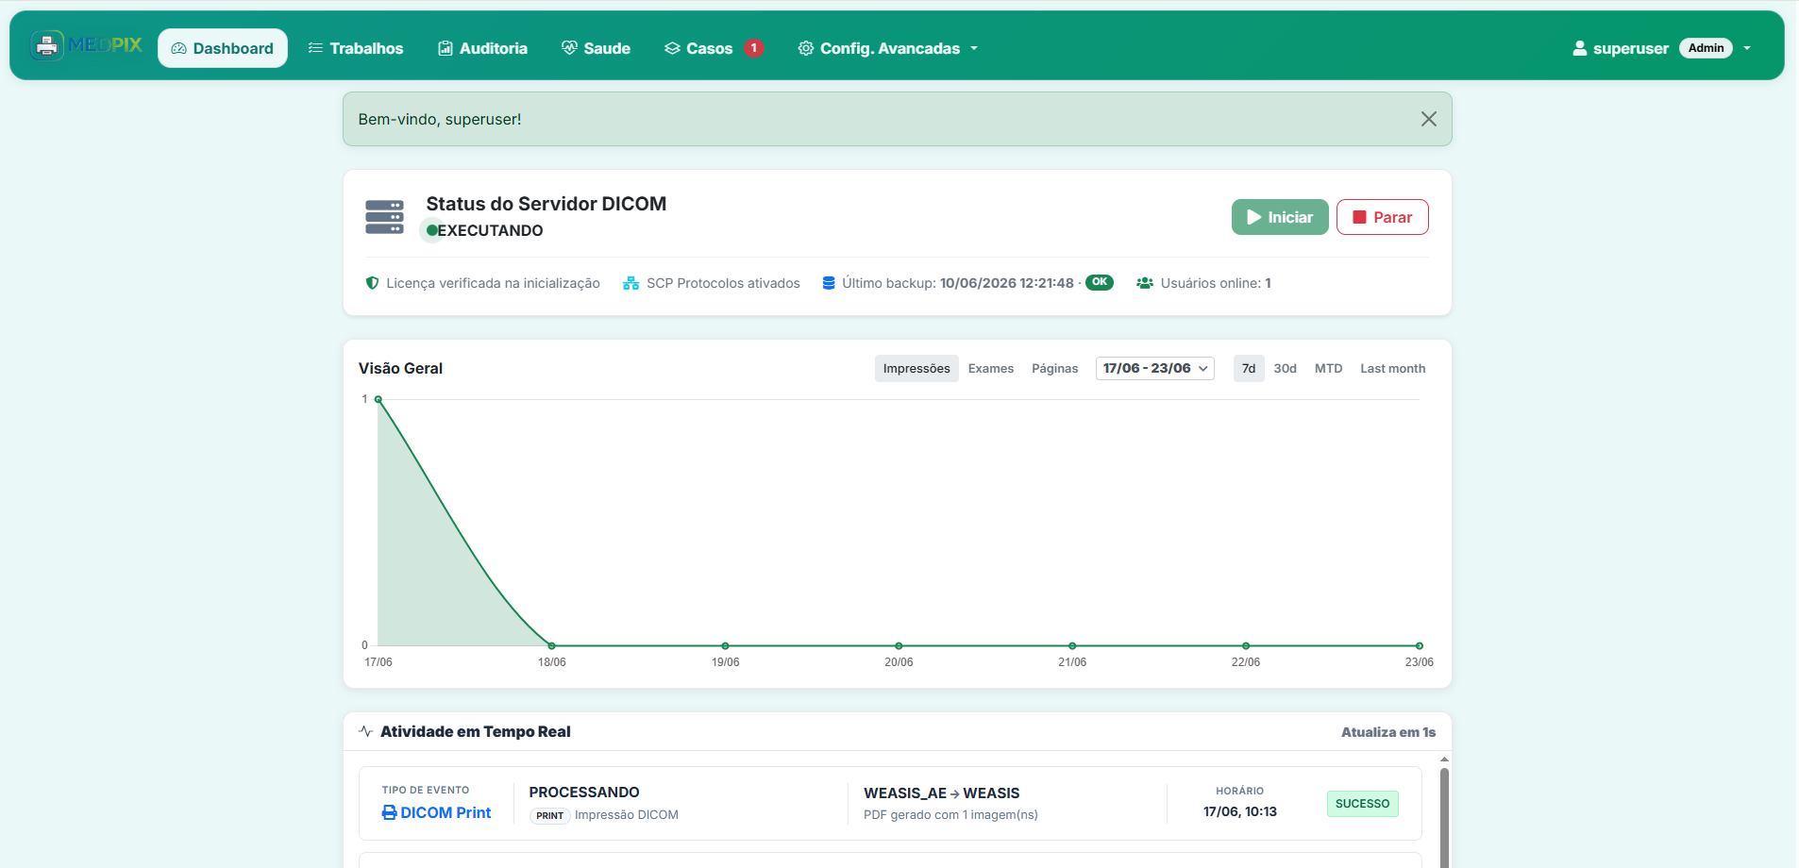Click the DICOM Print printer icon
The height and width of the screenshot is (868, 1799).
[389, 812]
